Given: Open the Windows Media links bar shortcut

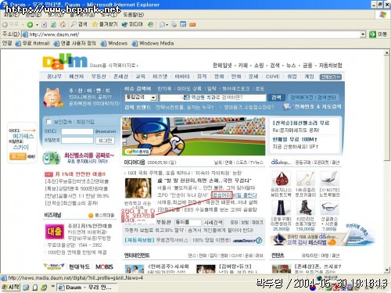Looking at the screenshot, I should pyautogui.click(x=153, y=43).
